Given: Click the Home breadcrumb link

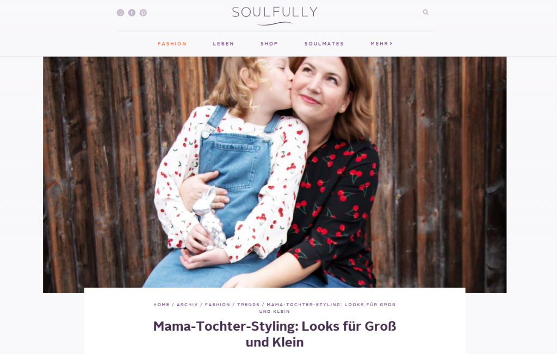Looking at the screenshot, I should coord(161,305).
